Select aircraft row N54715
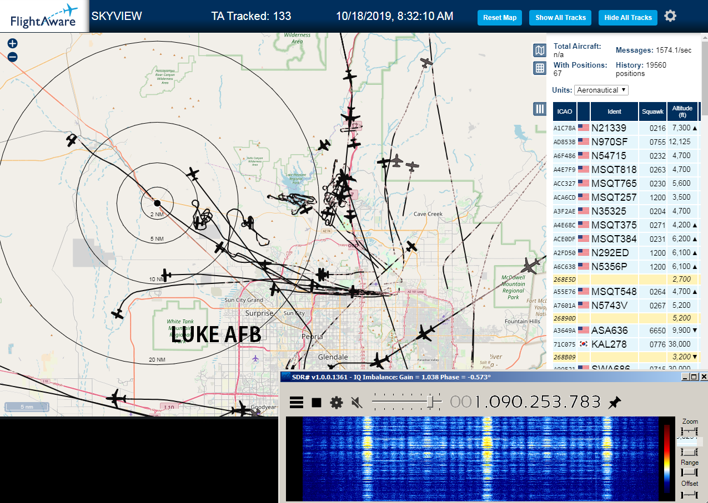 [x=625, y=156]
